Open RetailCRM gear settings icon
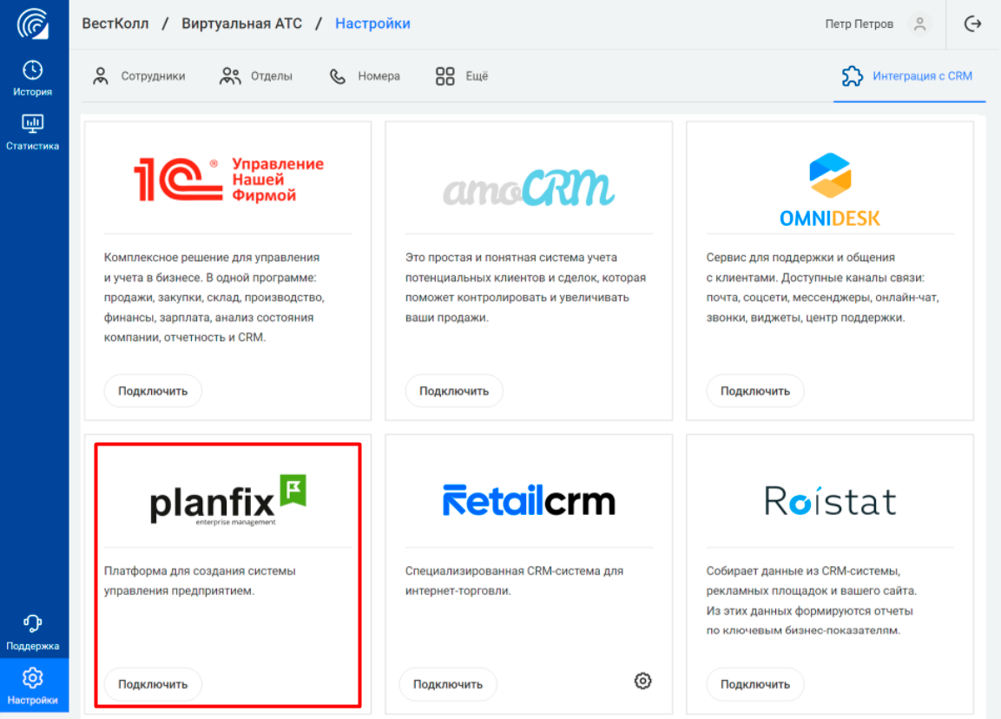Screen dimensions: 1001x719 pyautogui.click(x=642, y=682)
